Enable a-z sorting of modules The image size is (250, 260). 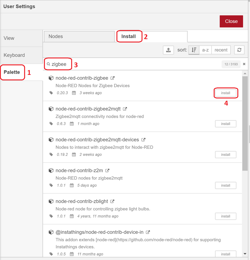(205, 50)
